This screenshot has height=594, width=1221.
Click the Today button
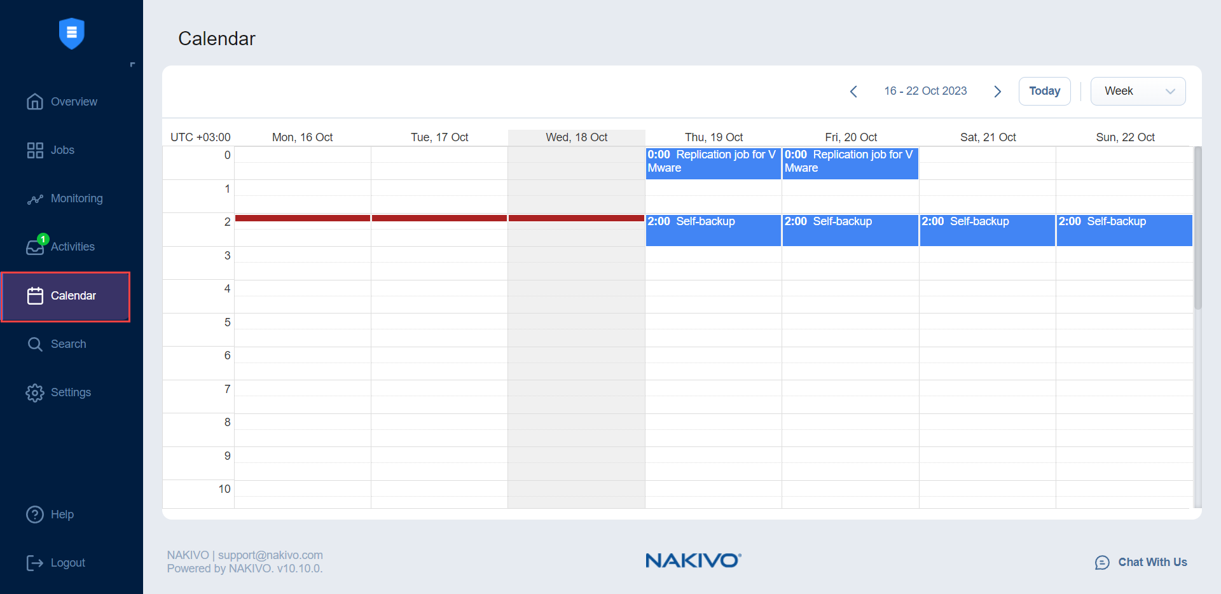[1044, 91]
